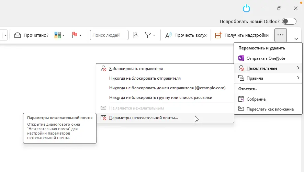This screenshot has height=172, width=304.
Task: Expand the Filter Email funnel dropdown
Action: [150, 35]
